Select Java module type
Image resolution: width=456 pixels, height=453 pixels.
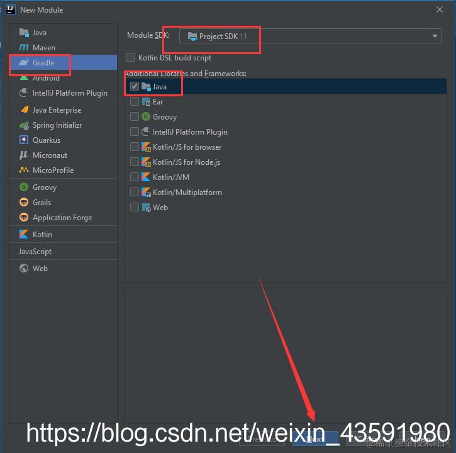(63, 32)
